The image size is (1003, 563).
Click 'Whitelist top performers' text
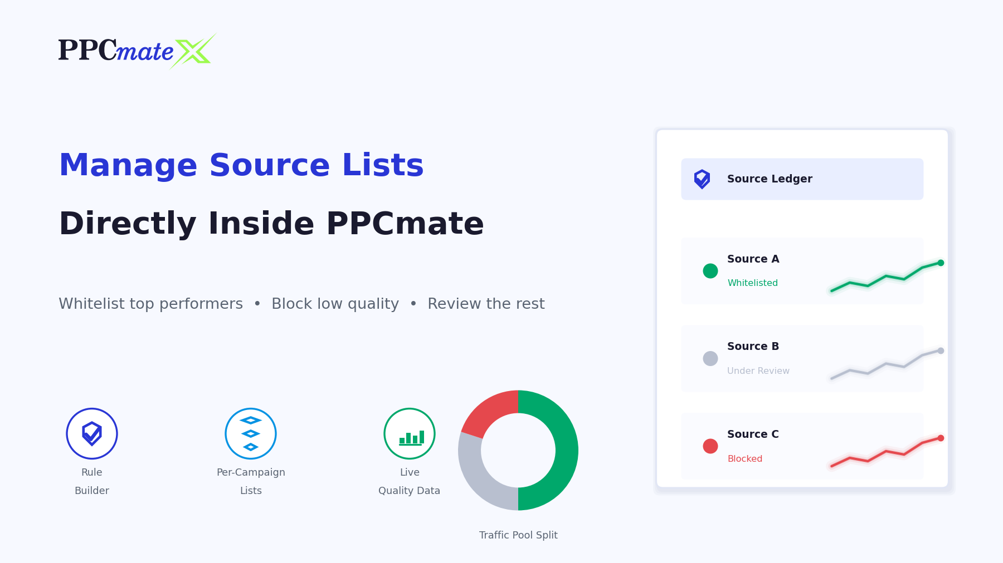click(x=151, y=304)
